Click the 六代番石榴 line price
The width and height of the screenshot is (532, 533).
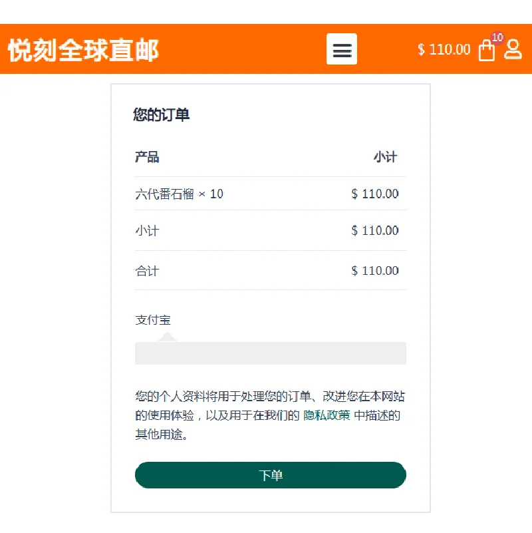pyautogui.click(x=375, y=194)
